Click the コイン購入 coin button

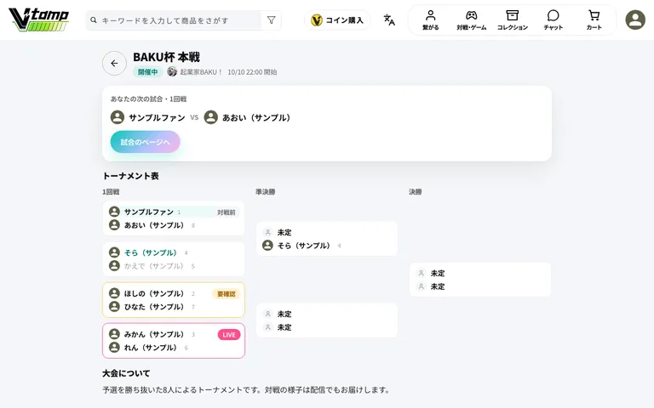pyautogui.click(x=337, y=20)
